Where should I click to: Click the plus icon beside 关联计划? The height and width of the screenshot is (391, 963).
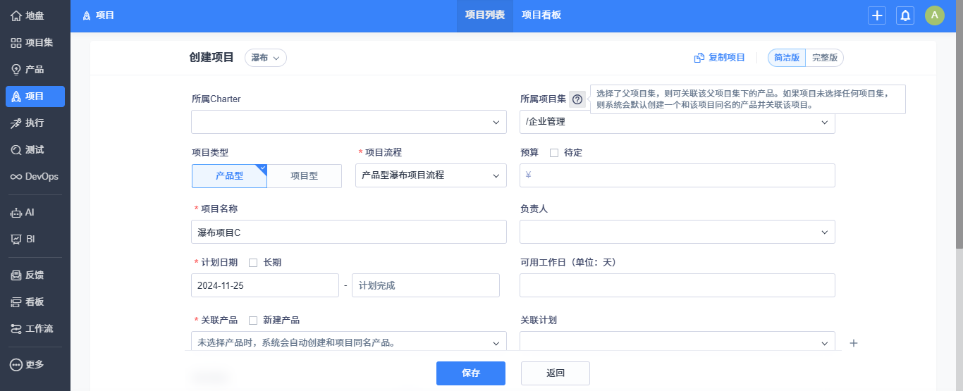pyautogui.click(x=854, y=343)
